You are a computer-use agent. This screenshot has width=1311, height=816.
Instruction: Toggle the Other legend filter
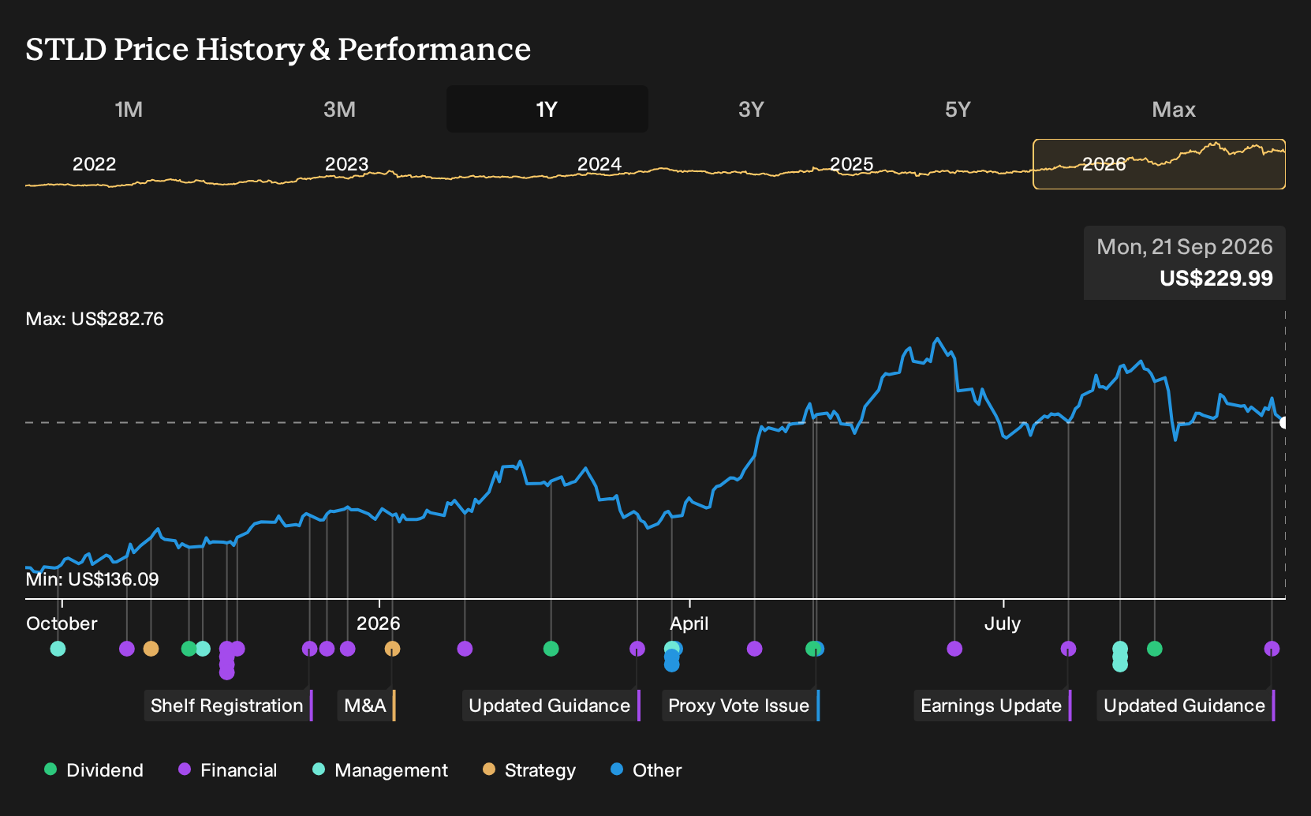pyautogui.click(x=646, y=770)
